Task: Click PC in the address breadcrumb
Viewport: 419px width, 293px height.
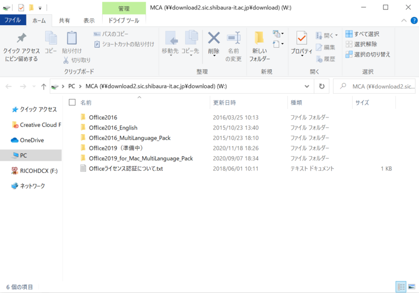Action: click(x=72, y=86)
